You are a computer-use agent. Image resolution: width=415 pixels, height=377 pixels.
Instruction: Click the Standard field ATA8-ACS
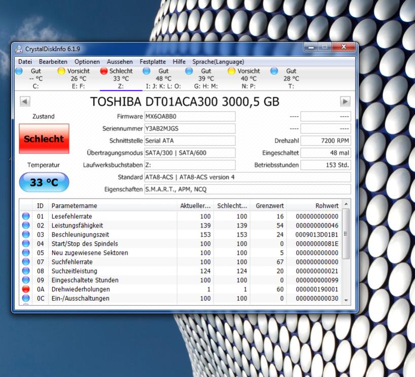[x=248, y=177]
